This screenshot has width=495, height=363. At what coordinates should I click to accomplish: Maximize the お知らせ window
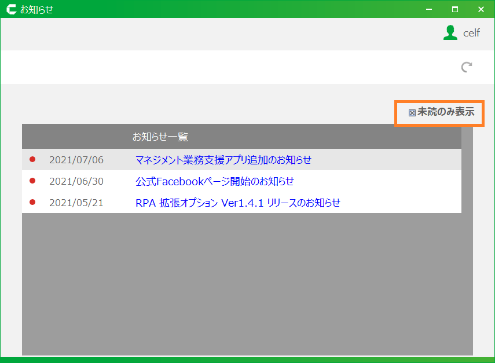point(455,9)
